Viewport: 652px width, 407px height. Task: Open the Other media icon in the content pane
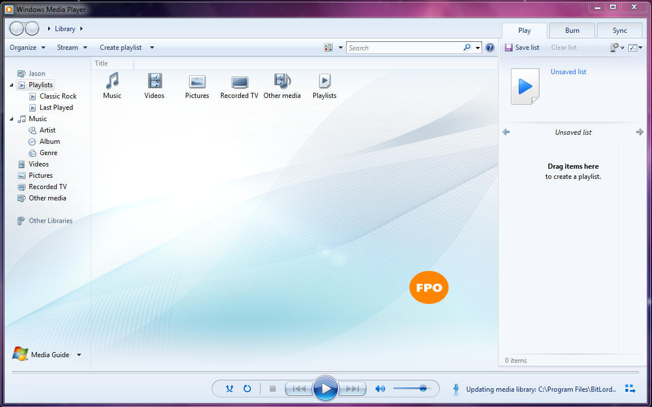(282, 85)
